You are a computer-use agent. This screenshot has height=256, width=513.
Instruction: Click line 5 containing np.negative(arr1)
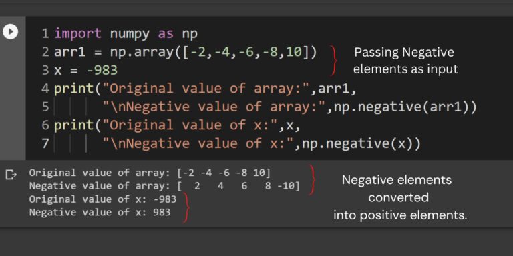tap(289, 107)
